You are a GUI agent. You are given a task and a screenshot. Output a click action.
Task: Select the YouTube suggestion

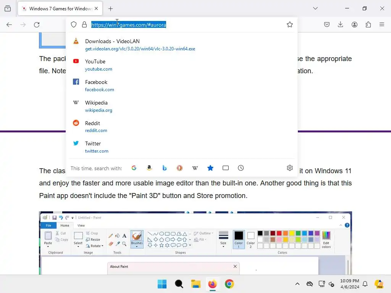[x=182, y=65]
